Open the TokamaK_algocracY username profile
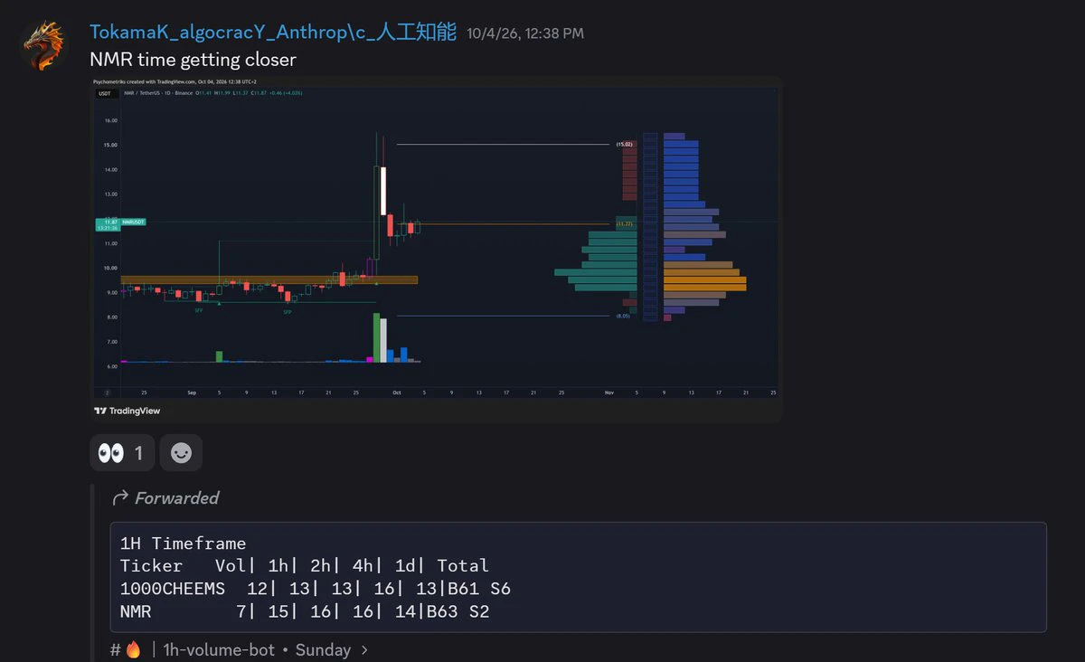Image resolution: width=1085 pixels, height=662 pixels. [273, 33]
